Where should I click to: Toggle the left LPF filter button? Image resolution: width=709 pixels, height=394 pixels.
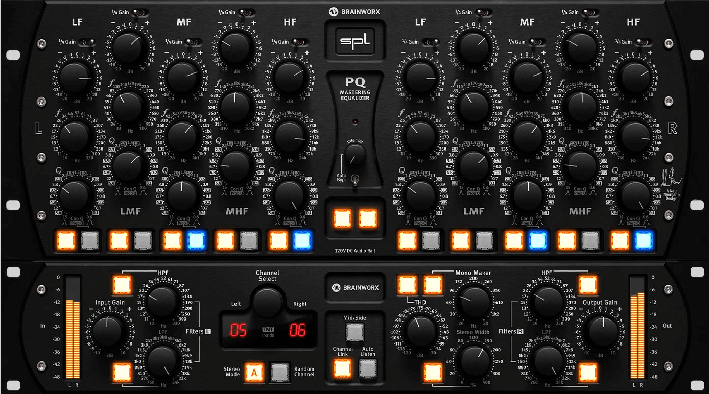pos(122,373)
